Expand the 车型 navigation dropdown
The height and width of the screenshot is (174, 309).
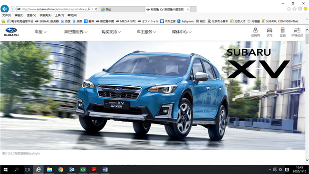(x=40, y=32)
